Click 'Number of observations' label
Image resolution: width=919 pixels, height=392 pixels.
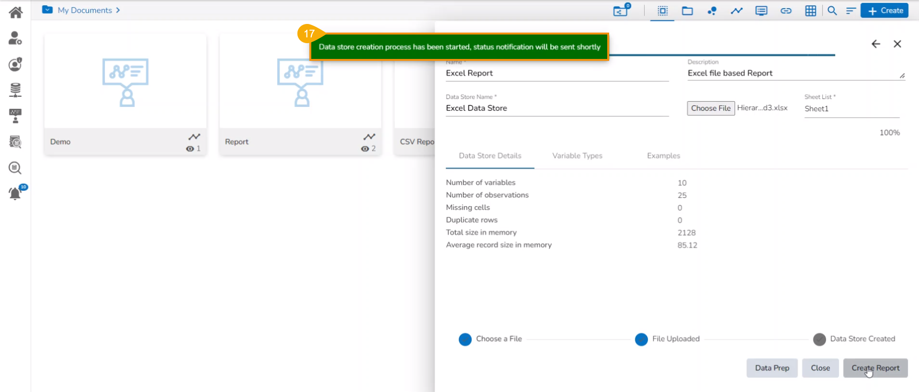pos(488,195)
